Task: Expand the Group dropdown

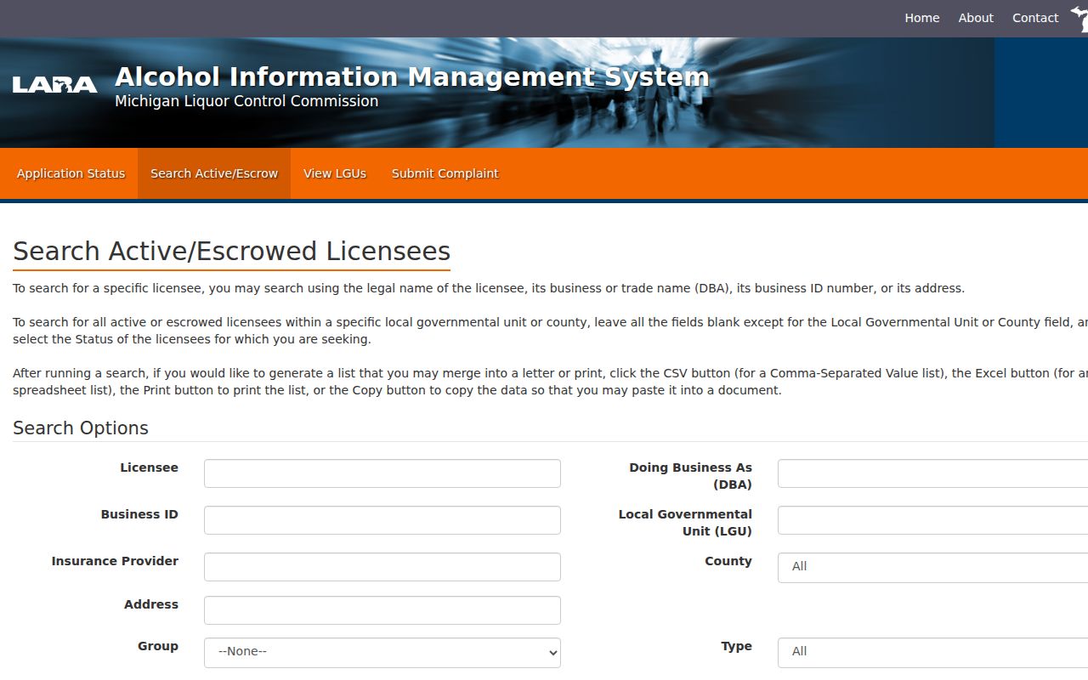Action: pyautogui.click(x=382, y=652)
